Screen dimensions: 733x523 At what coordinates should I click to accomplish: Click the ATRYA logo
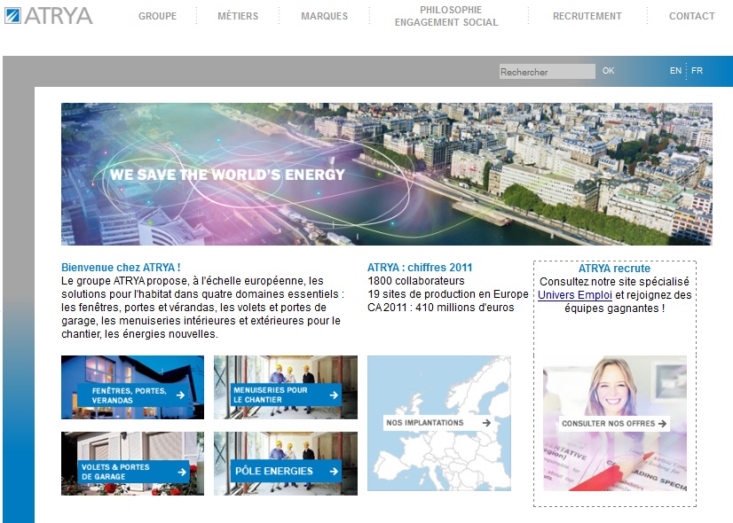click(x=49, y=16)
